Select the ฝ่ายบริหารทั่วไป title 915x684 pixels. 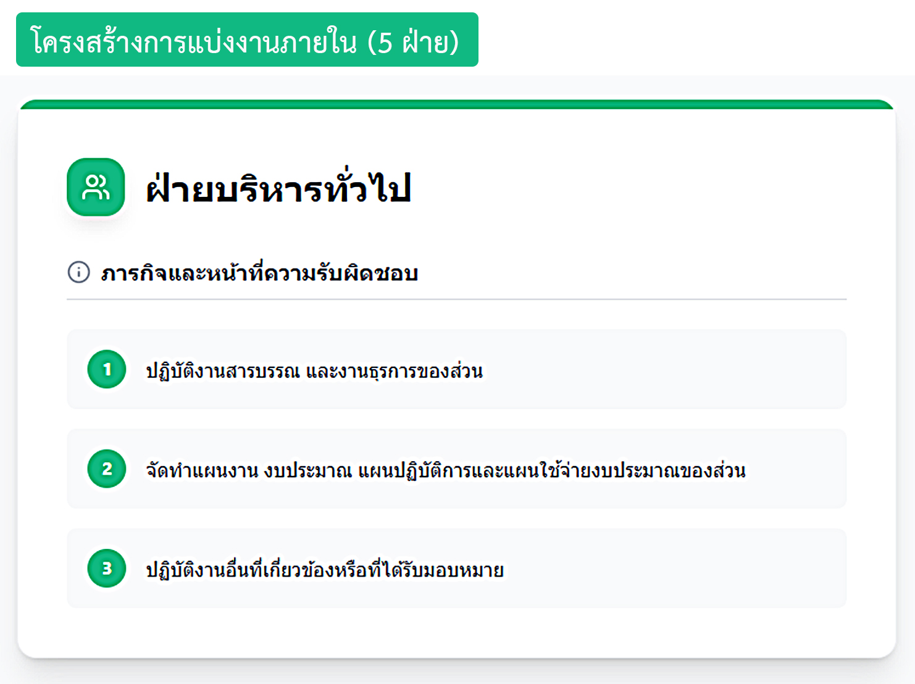[278, 188]
